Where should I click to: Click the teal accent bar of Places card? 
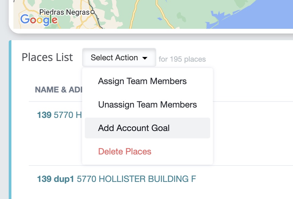click(x=10, y=120)
